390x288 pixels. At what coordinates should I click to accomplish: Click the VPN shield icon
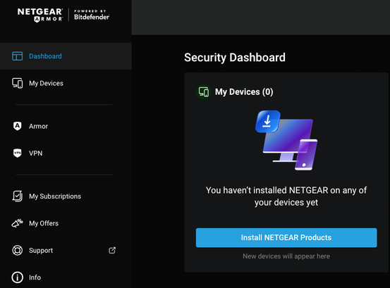pyautogui.click(x=17, y=154)
